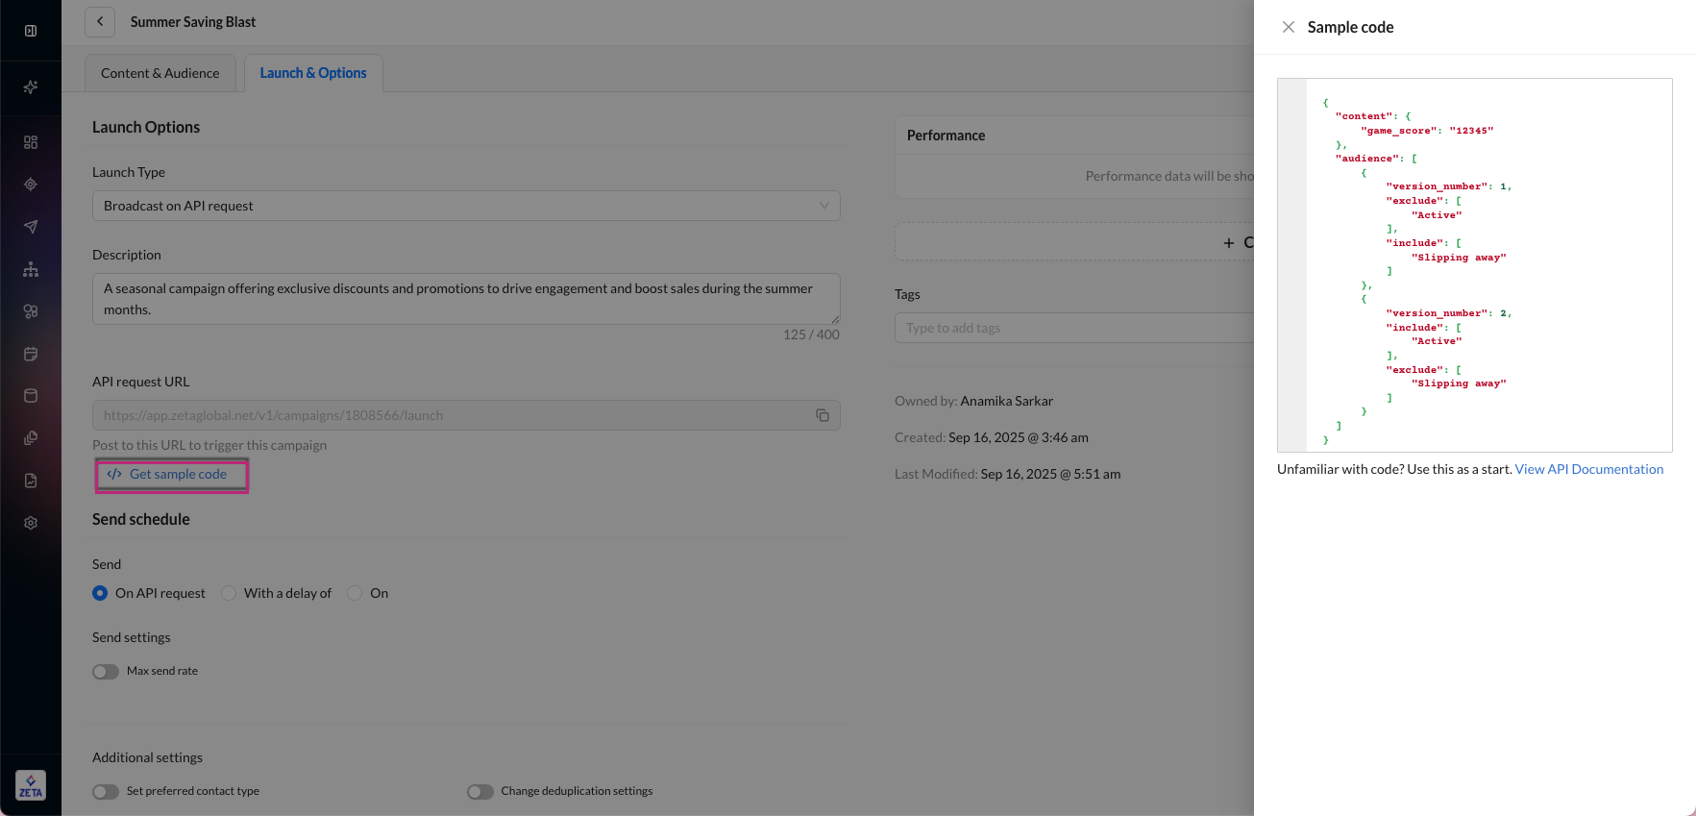Open the AI sparkle assistant icon
The height and width of the screenshot is (816, 1696).
tap(31, 87)
